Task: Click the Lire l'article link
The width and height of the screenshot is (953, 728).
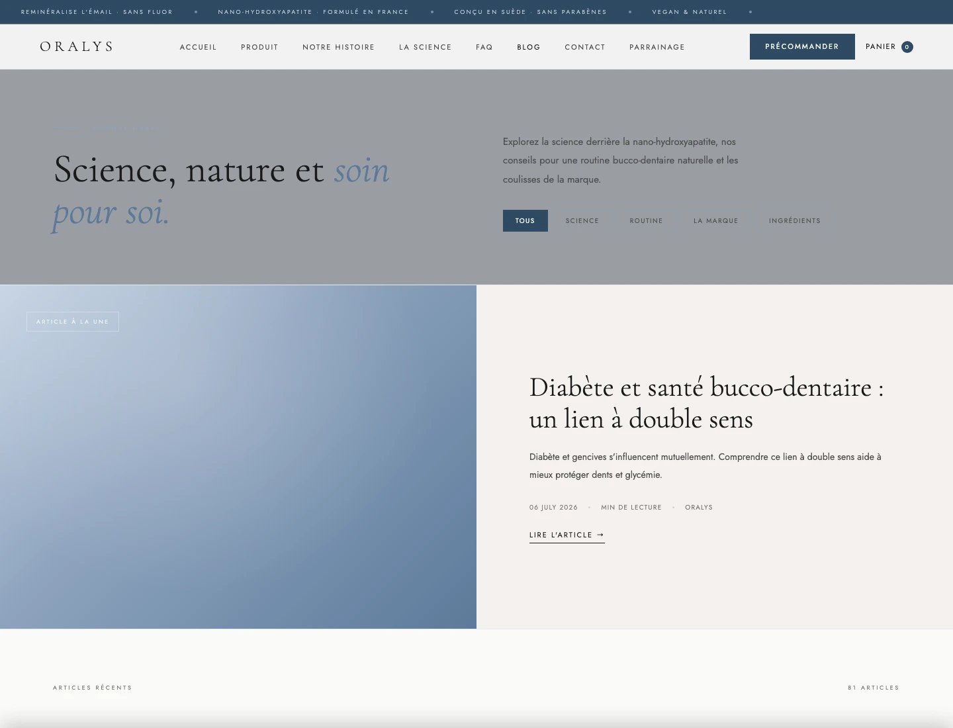Action: pyautogui.click(x=567, y=535)
